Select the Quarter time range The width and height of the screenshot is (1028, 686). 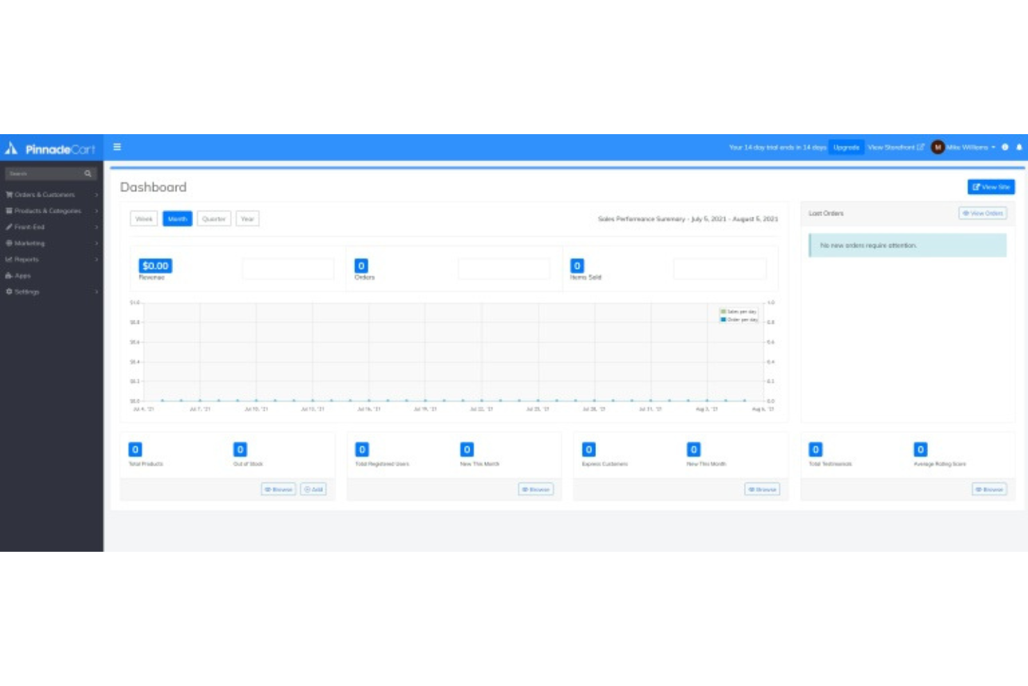pos(214,218)
